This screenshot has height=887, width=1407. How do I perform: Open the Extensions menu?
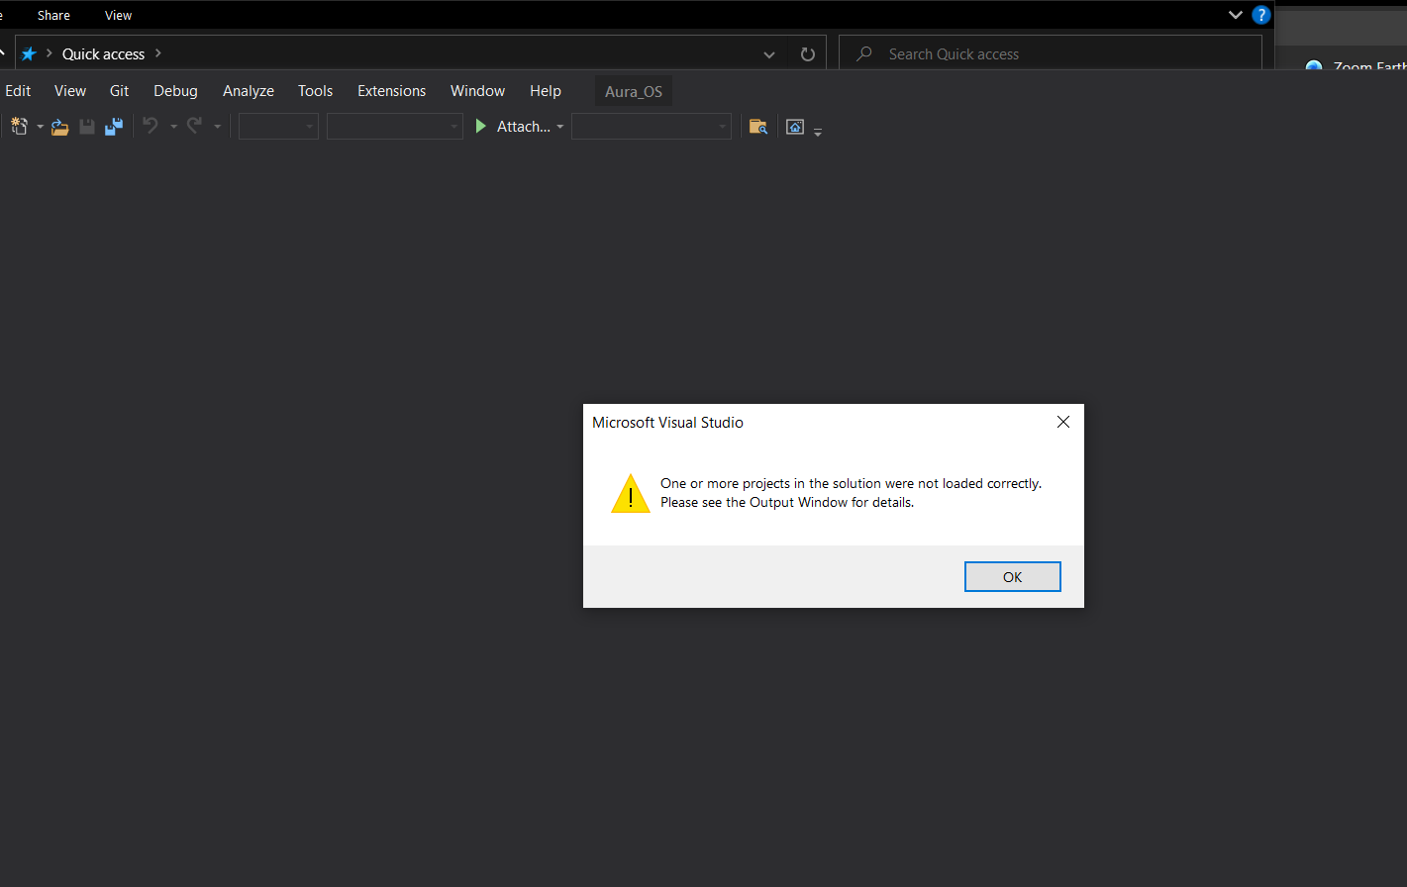coord(391,90)
